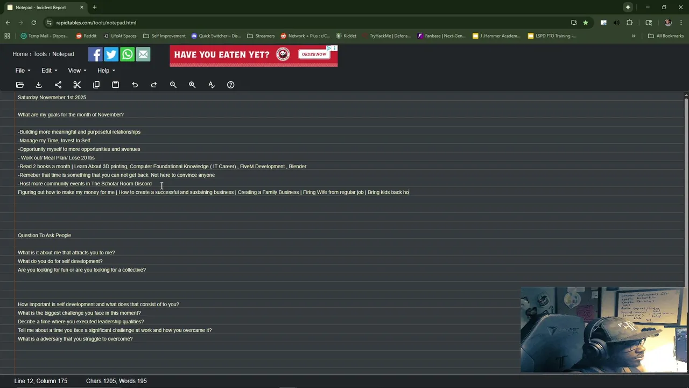Click the zoom out magnifier icon

point(173,85)
